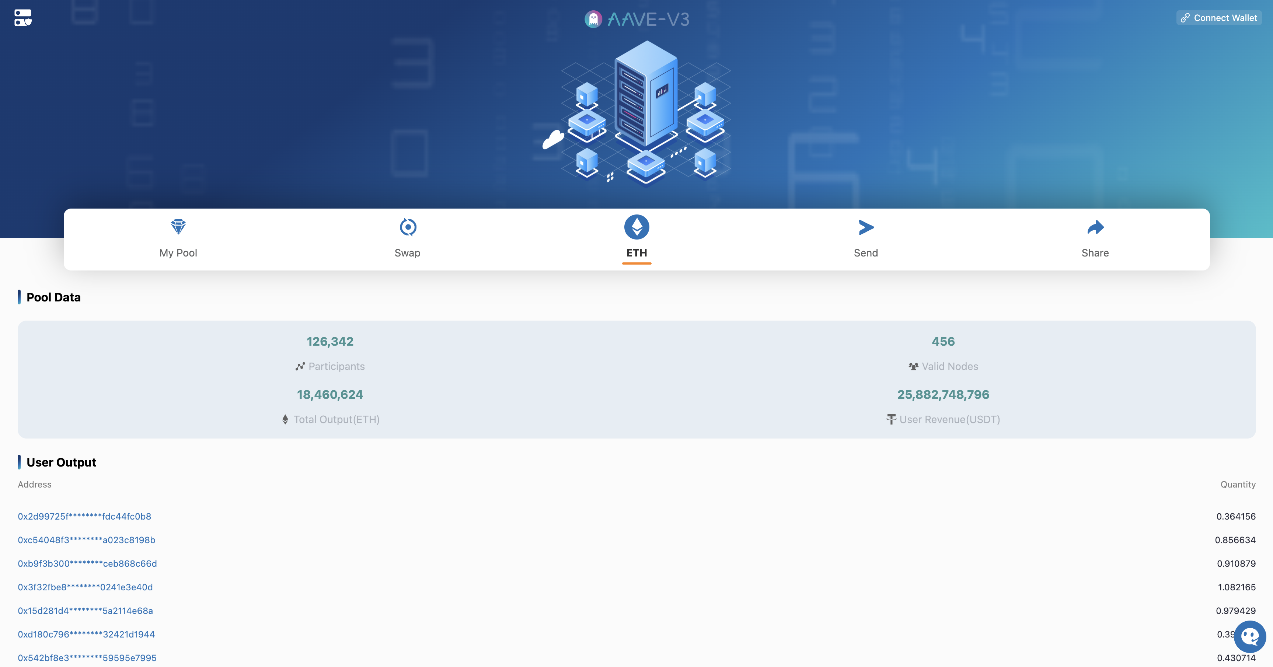
Task: Click the server illustration banner image
Action: click(x=642, y=114)
